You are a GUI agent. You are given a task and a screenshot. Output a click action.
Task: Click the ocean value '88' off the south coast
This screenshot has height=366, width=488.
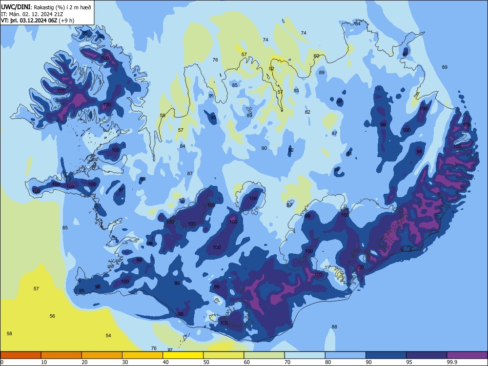(334, 327)
